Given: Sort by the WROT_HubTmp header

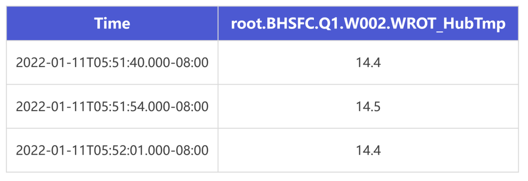Looking at the screenshot, I should 368,23.
